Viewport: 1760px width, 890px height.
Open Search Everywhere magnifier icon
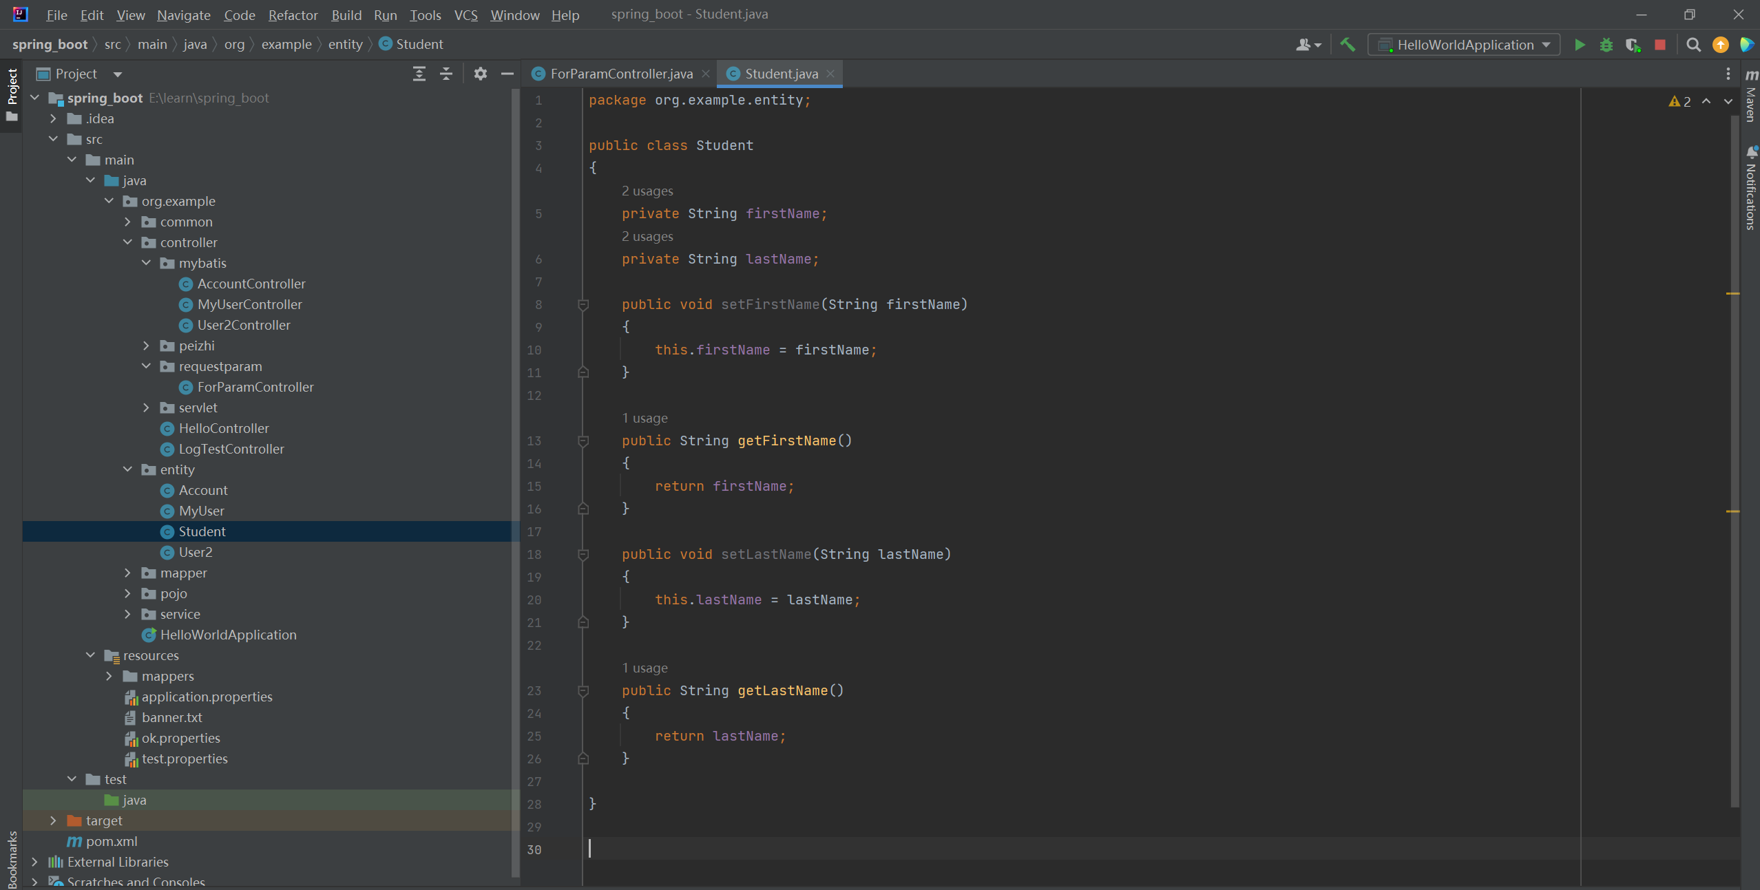[1693, 45]
